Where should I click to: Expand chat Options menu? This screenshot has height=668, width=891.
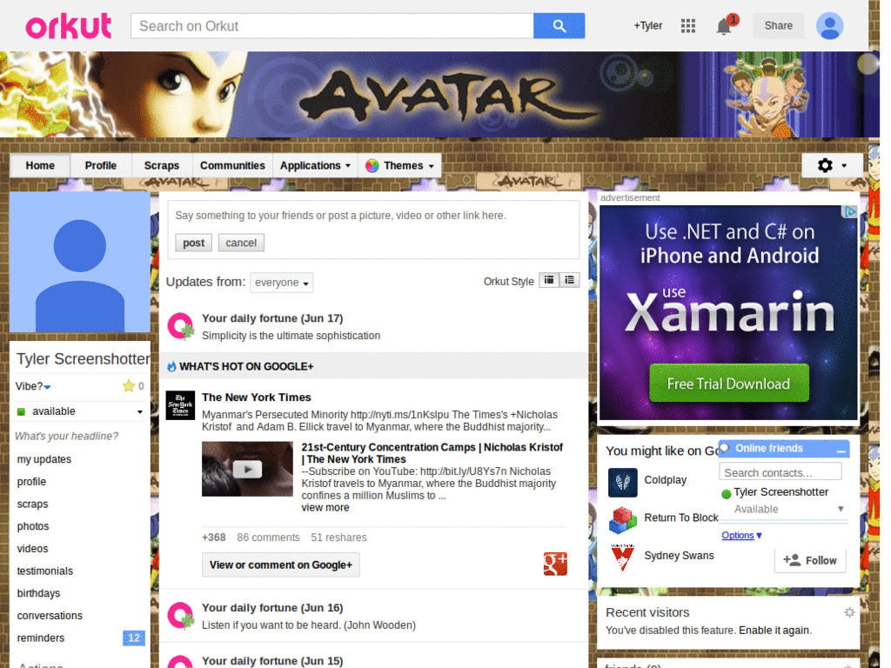pos(741,535)
